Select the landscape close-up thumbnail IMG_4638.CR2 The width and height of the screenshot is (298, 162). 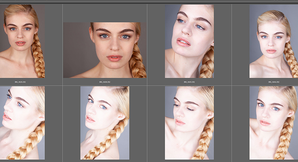(105, 50)
